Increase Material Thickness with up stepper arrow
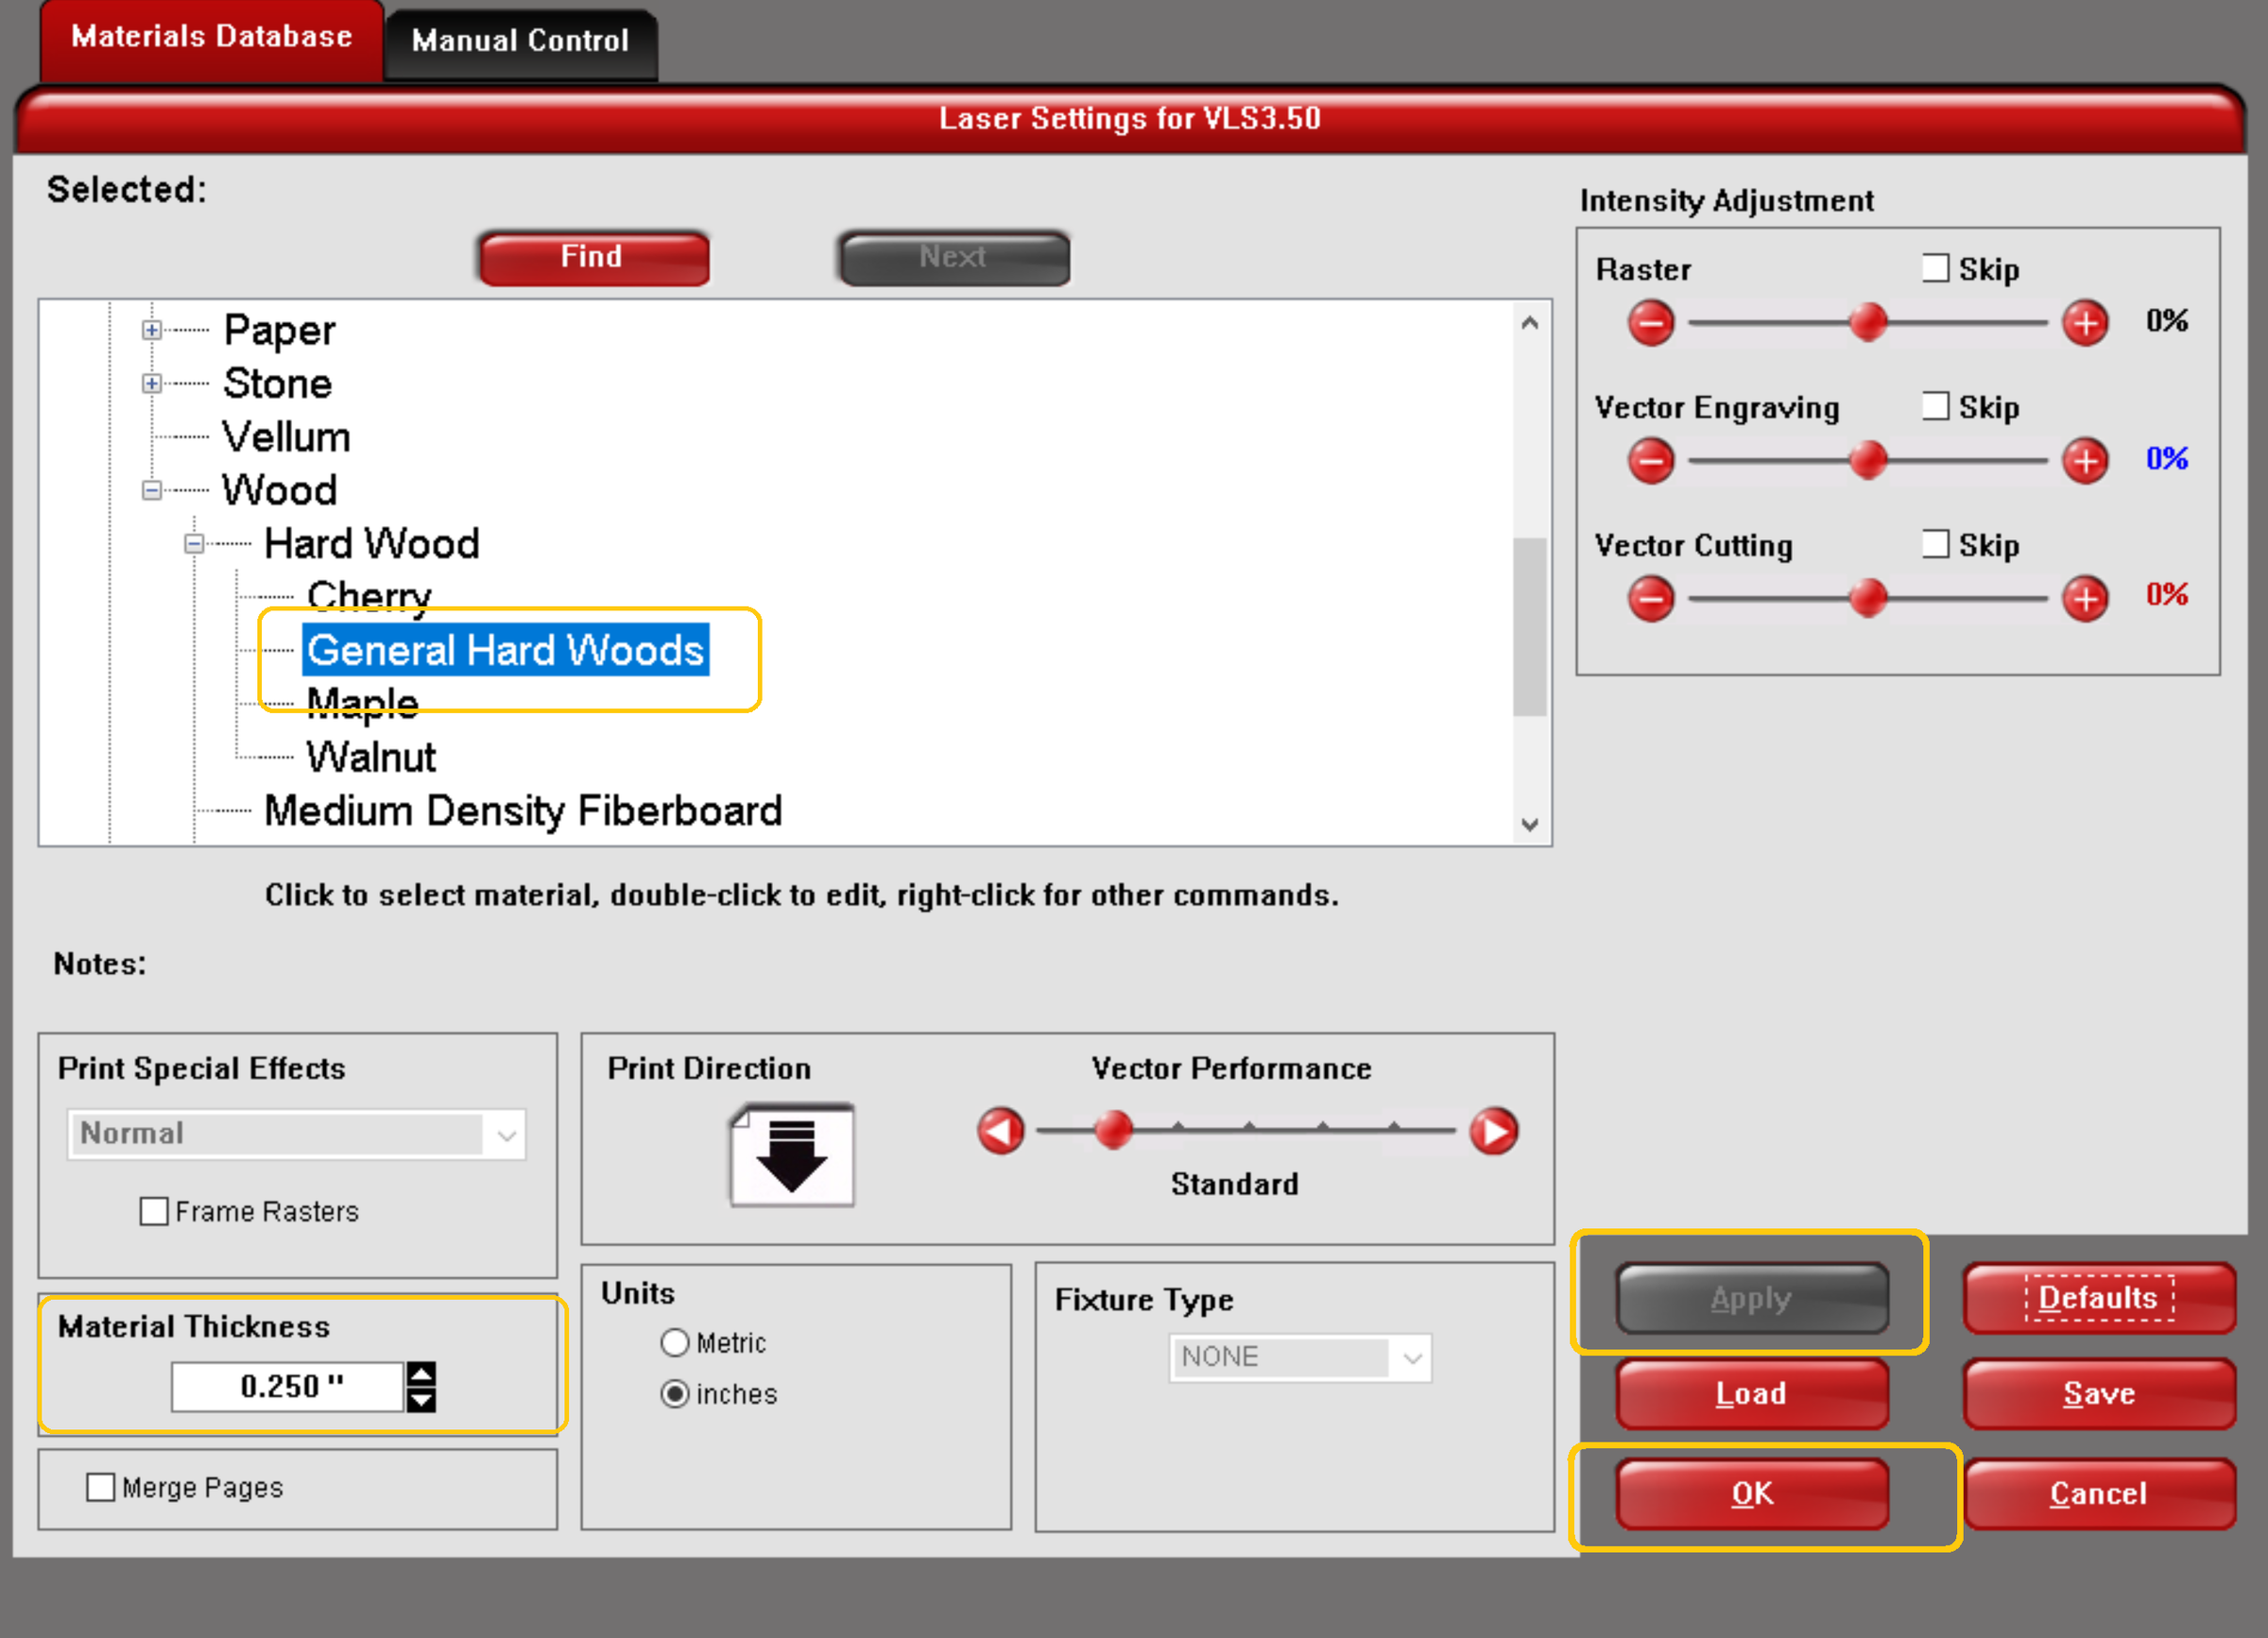Screen dimensions: 2268x1638 tap(422, 1374)
